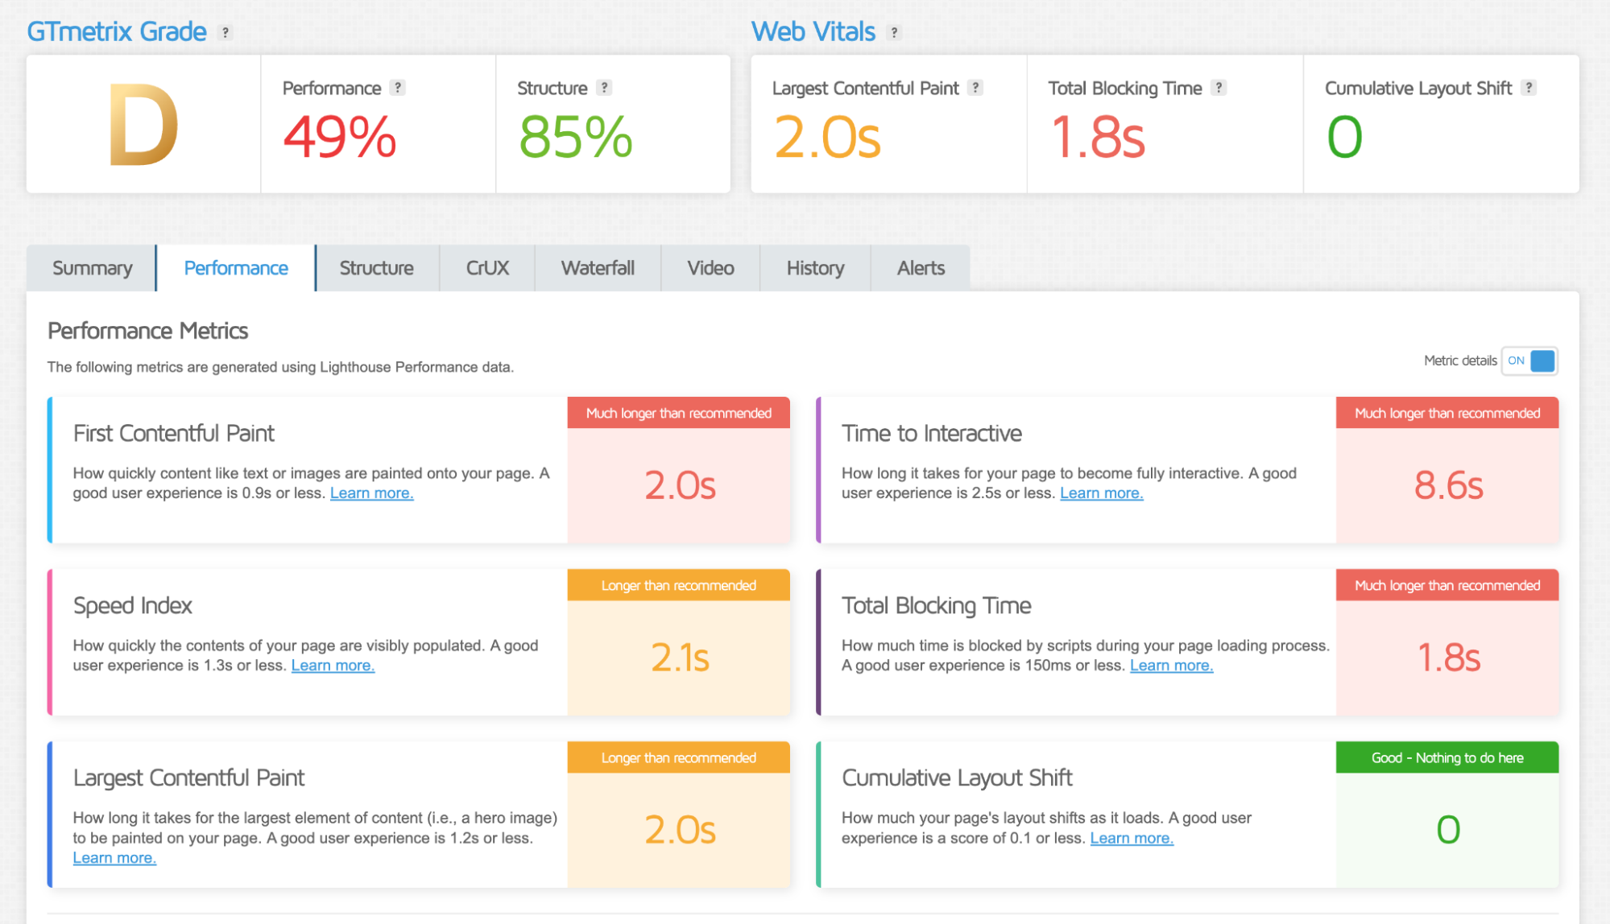Viewport: 1610px width, 924px height.
Task: Open the Performance score help icon
Action: [398, 88]
